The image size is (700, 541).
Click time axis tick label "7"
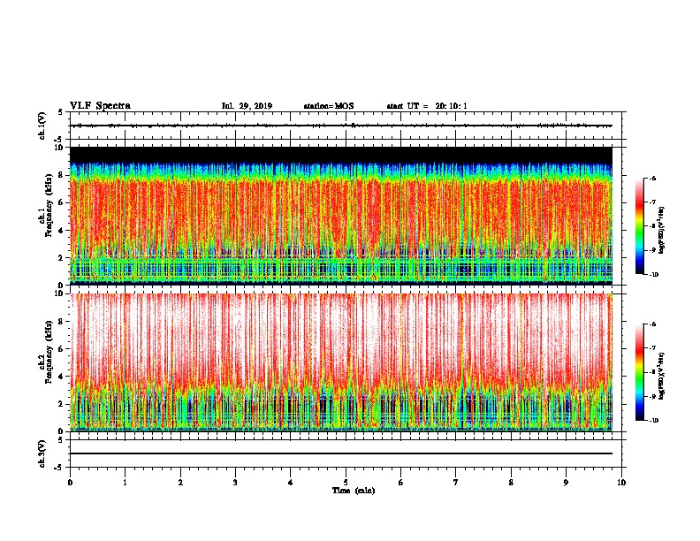tap(456, 483)
